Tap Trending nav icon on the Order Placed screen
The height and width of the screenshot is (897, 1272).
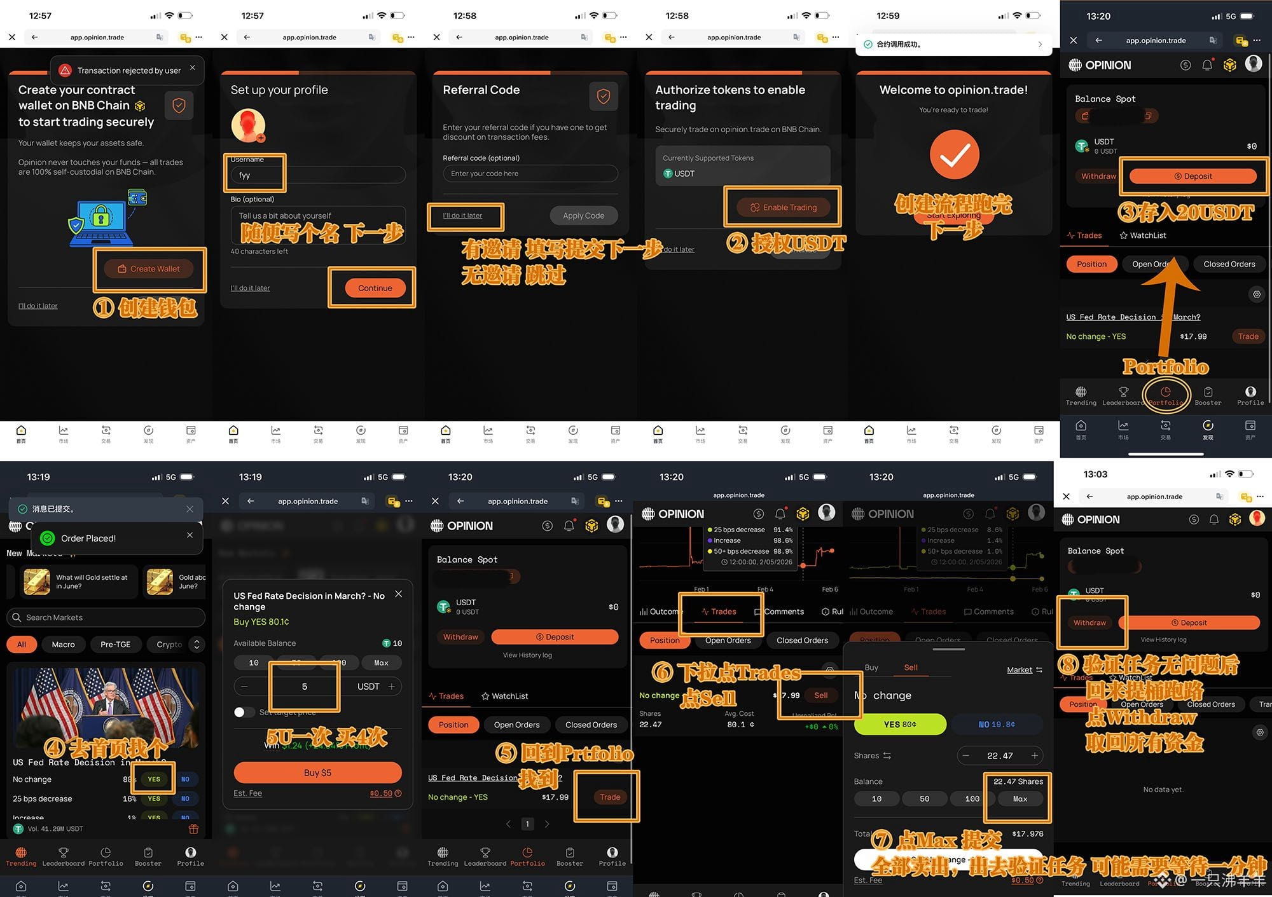coord(21,856)
